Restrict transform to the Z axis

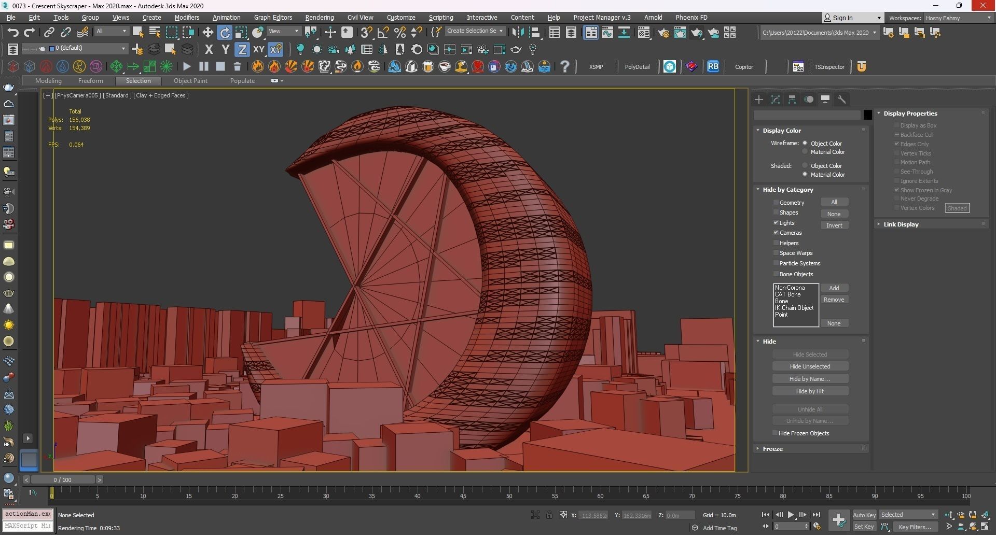(242, 50)
